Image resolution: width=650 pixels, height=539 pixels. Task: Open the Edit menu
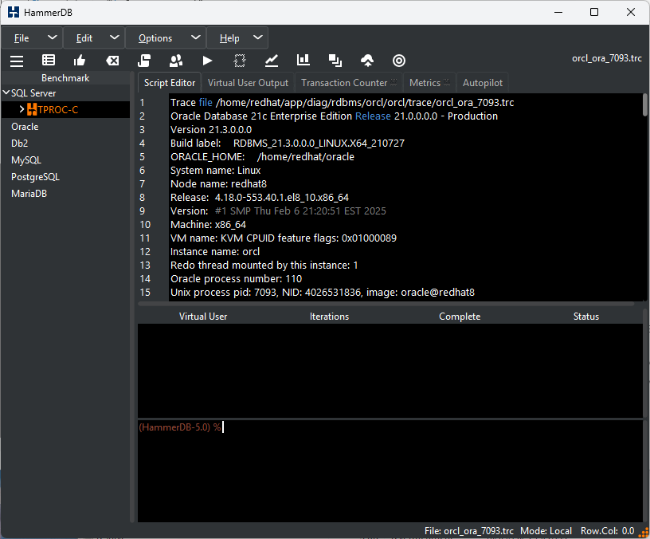tap(84, 38)
